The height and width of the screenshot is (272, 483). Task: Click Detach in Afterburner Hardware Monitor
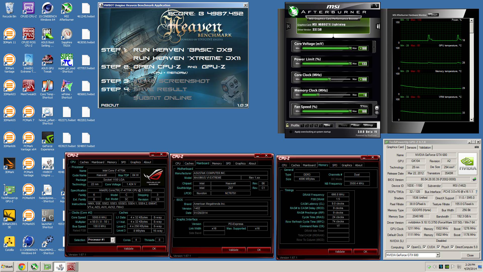pyautogui.click(x=433, y=15)
